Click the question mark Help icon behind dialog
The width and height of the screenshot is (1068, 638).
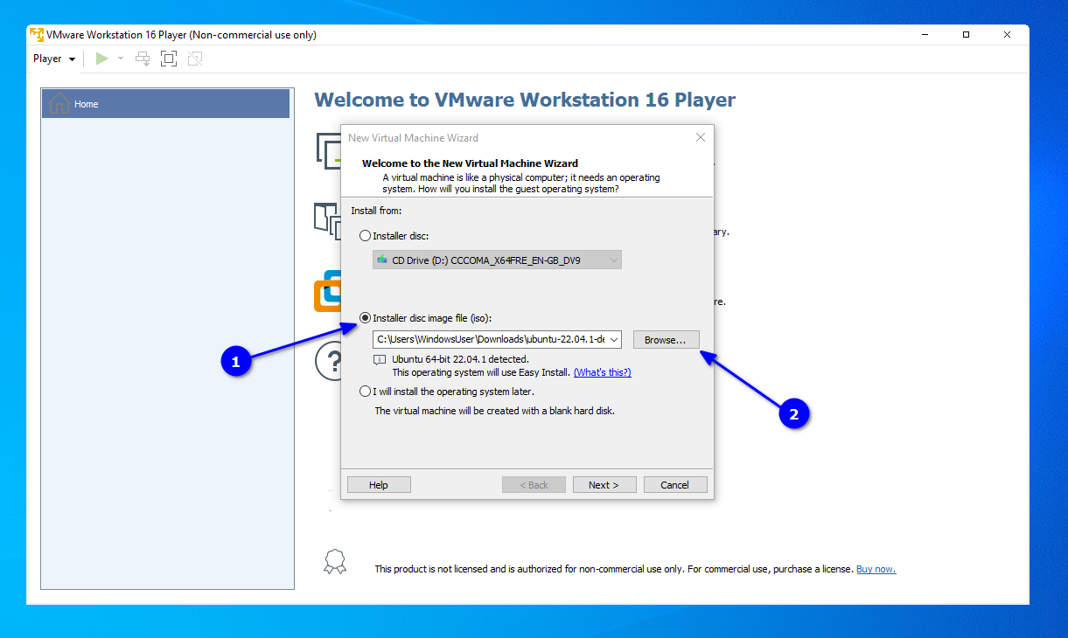[x=327, y=362]
